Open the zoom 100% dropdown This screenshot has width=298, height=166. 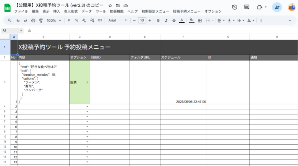tap(54, 21)
